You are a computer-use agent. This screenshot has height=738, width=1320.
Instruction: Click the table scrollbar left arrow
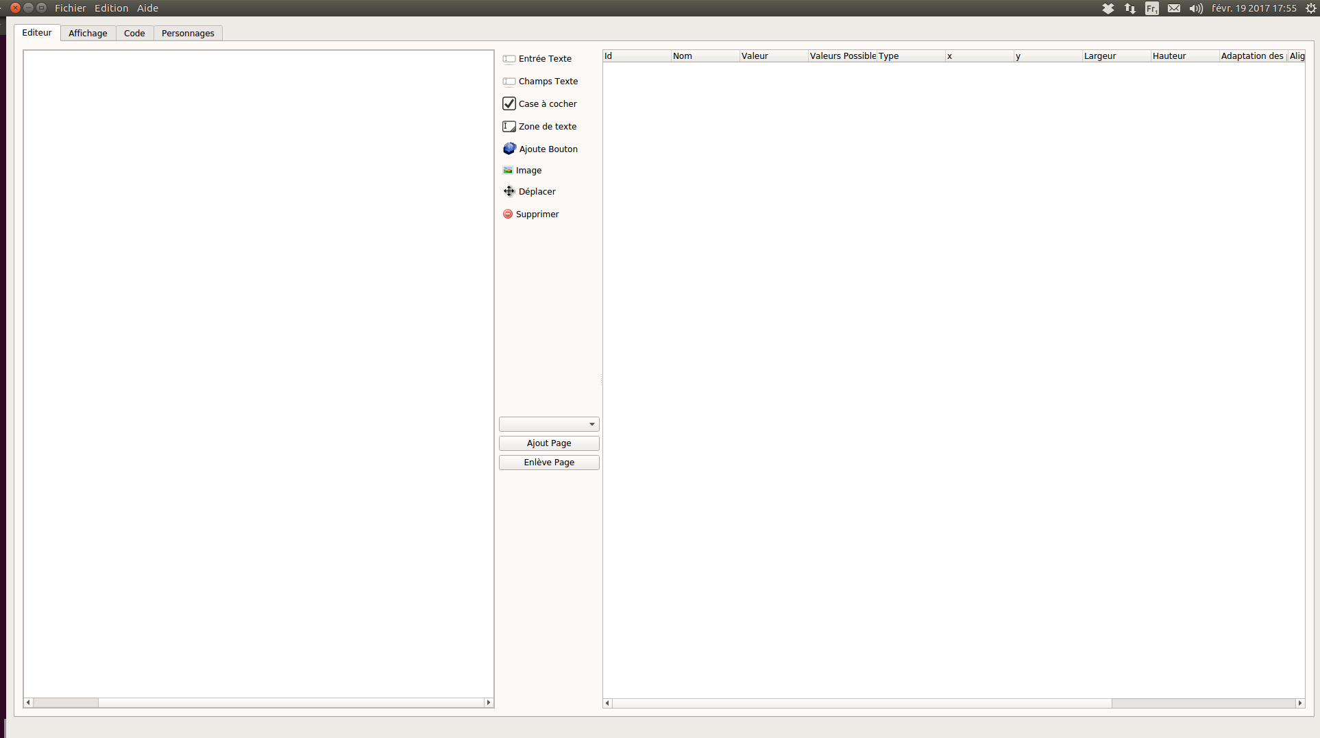click(607, 703)
